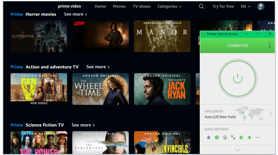Toggle port forwarding globe quick setting

pyautogui.click(x=225, y=138)
